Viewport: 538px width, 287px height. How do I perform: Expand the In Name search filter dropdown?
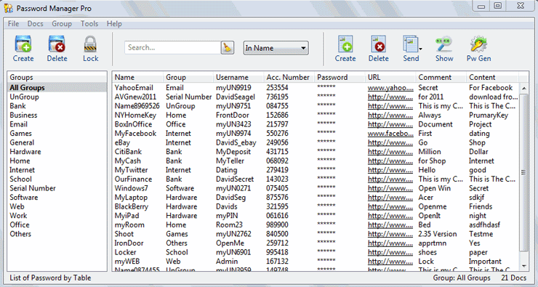(276, 48)
